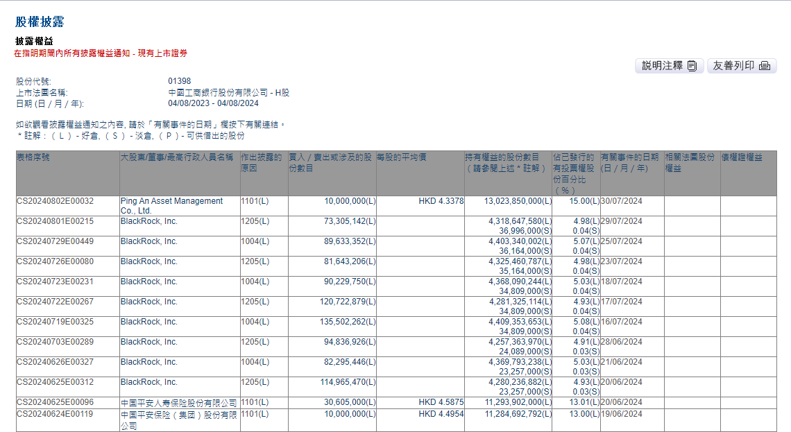Open disclosure notice CS20240802E00032
The image size is (791, 432).
pyautogui.click(x=55, y=201)
